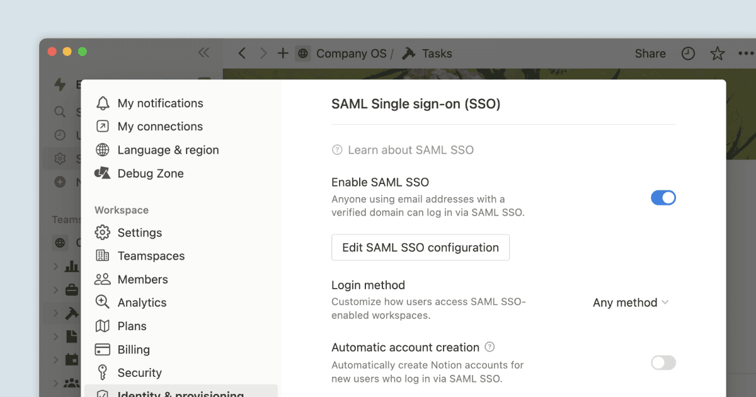Viewport: 756px width, 397px height.
Task: Open the Any method login dropdown
Action: tap(630, 302)
